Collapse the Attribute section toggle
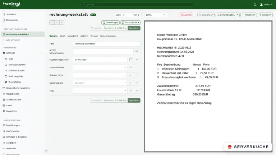Screen dimensions: 276x155 pyautogui.click(x=42, y=53)
